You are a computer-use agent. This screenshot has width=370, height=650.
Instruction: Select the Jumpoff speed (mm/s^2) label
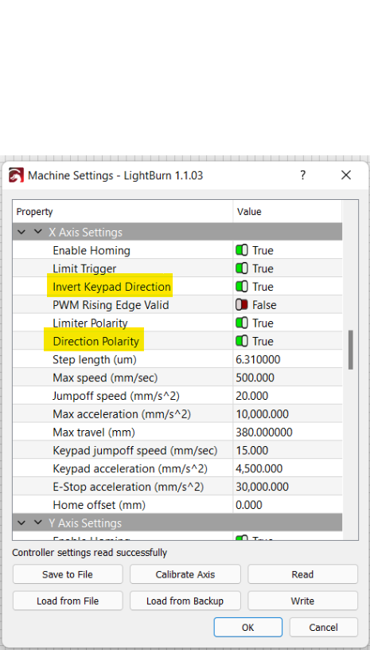tap(116, 396)
